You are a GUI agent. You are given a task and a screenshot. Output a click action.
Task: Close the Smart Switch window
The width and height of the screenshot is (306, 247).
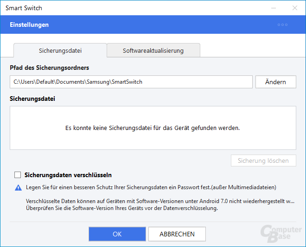pos(295,8)
